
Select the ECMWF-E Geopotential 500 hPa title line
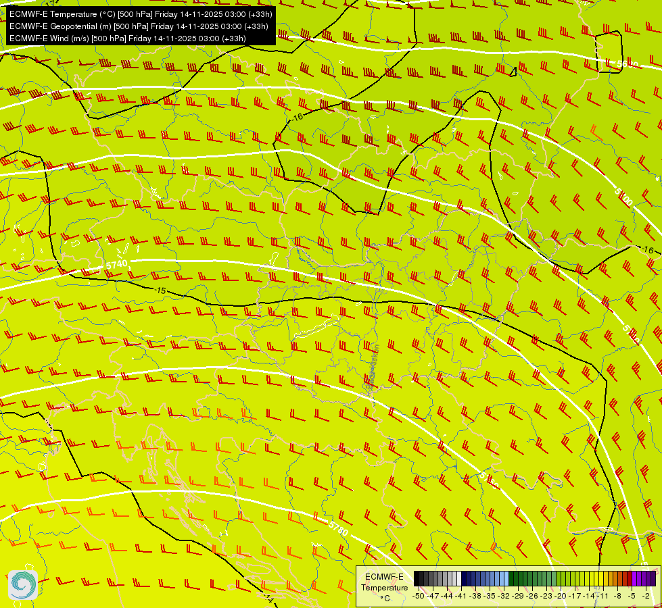coord(139,26)
